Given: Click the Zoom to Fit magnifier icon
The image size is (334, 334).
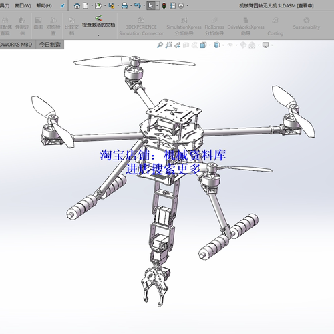Looking at the screenshot, I should (160, 45).
